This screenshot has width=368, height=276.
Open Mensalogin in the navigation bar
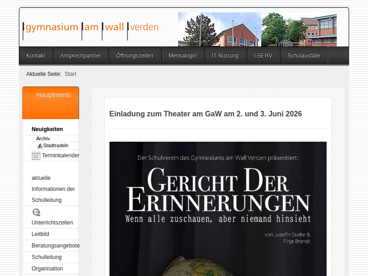click(182, 56)
